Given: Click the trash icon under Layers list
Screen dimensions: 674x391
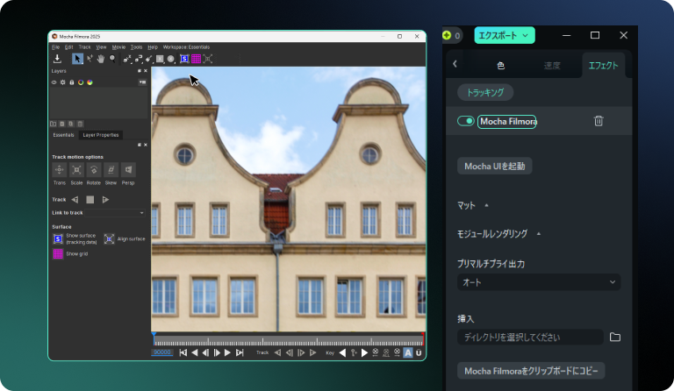Looking at the screenshot, I should coord(80,124).
